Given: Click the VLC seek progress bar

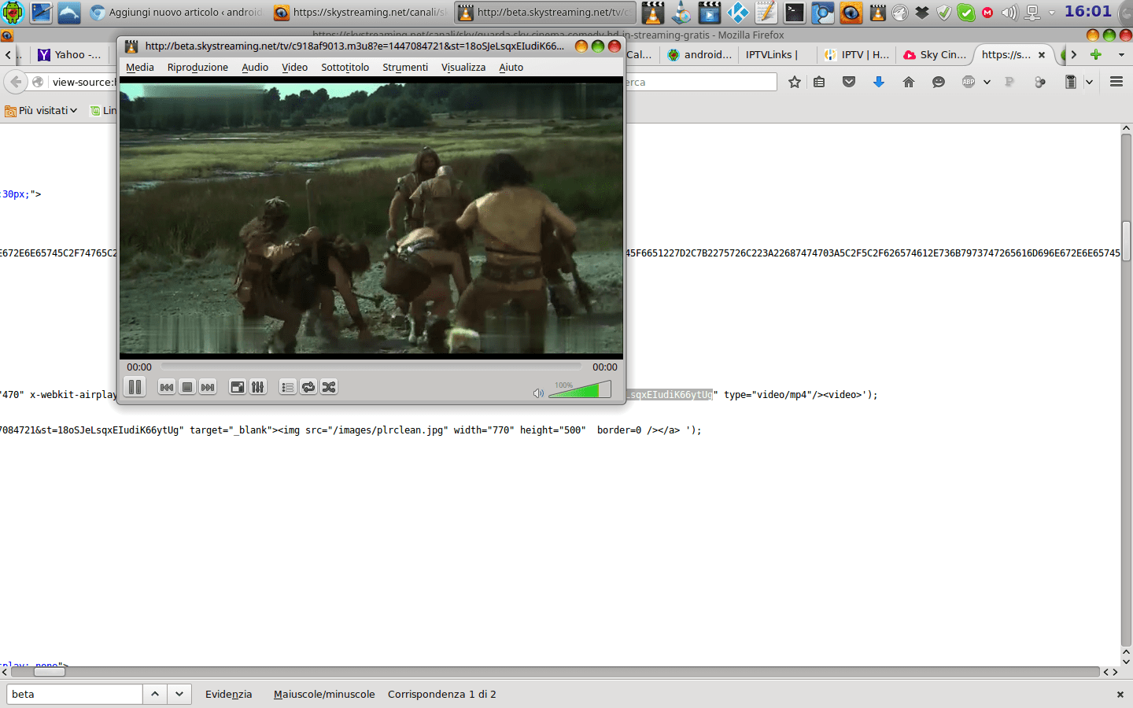Looking at the screenshot, I should tap(371, 367).
